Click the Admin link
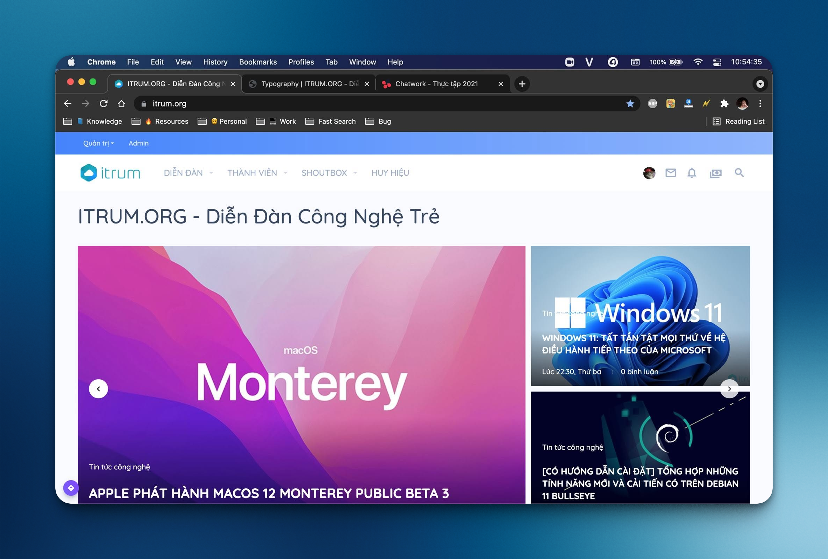This screenshot has width=828, height=559. pyautogui.click(x=139, y=143)
